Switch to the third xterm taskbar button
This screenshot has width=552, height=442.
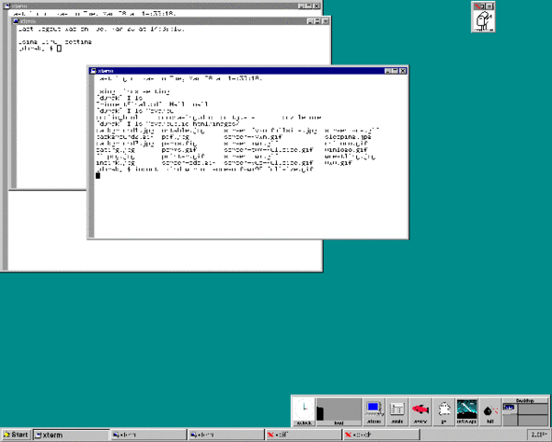click(225, 435)
